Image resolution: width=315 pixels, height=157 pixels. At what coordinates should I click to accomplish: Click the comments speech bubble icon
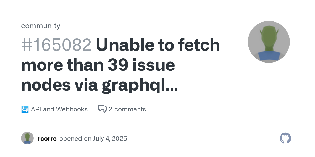tap(102, 109)
